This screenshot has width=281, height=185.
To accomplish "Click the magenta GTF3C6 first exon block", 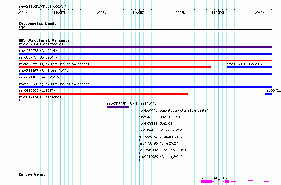I will point(206,182).
